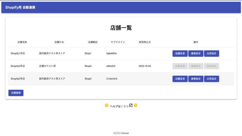Image resolution: width=242 pixels, height=136 pixels.
Task: Click the 店舗略記 column header
Action: [x=93, y=42]
